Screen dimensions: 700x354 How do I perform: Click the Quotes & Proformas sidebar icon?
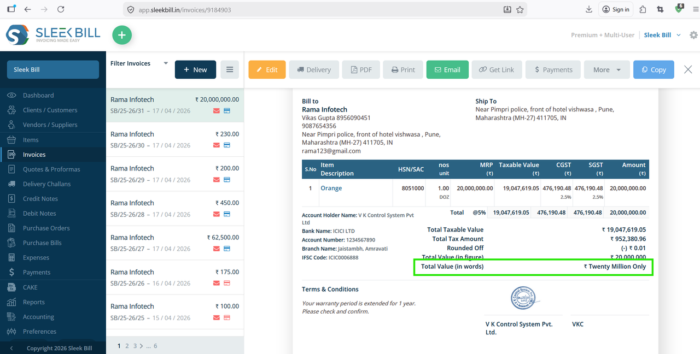pos(11,169)
